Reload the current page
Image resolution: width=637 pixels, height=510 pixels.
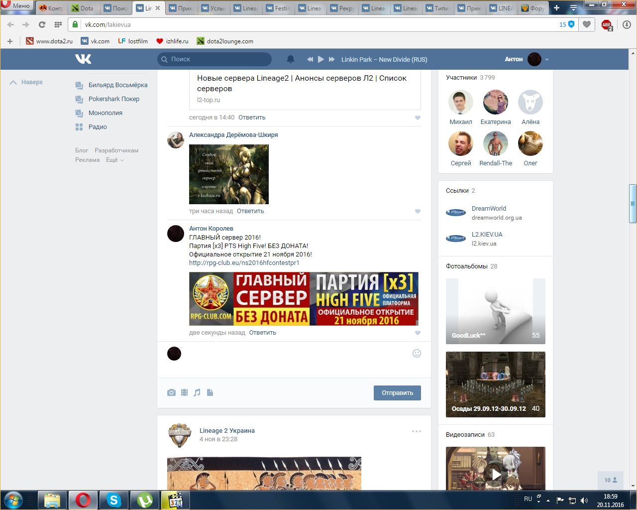click(42, 24)
